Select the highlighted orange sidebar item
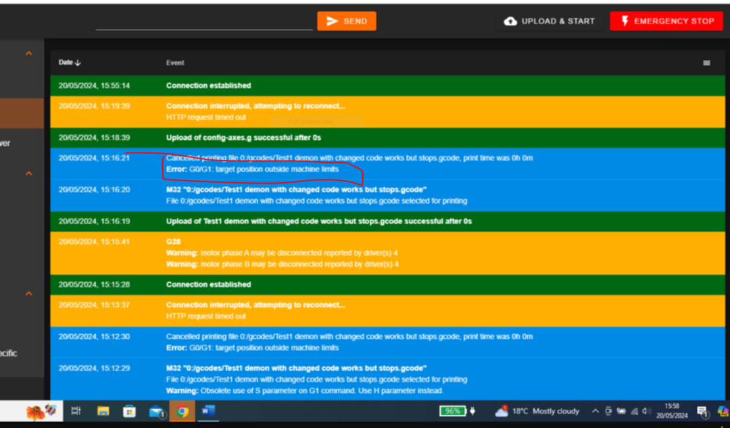Image resolution: width=730 pixels, height=428 pixels. point(22,113)
